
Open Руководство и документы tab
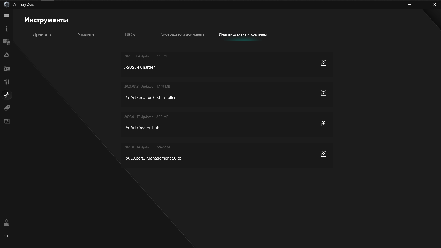pyautogui.click(x=182, y=34)
